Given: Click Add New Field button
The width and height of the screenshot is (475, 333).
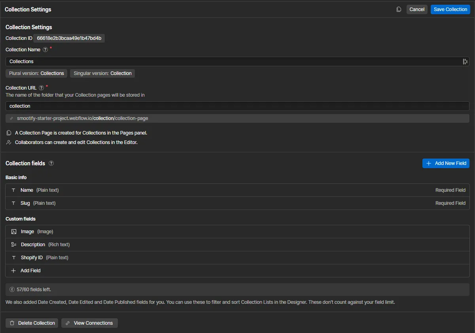Looking at the screenshot, I should 446,163.
